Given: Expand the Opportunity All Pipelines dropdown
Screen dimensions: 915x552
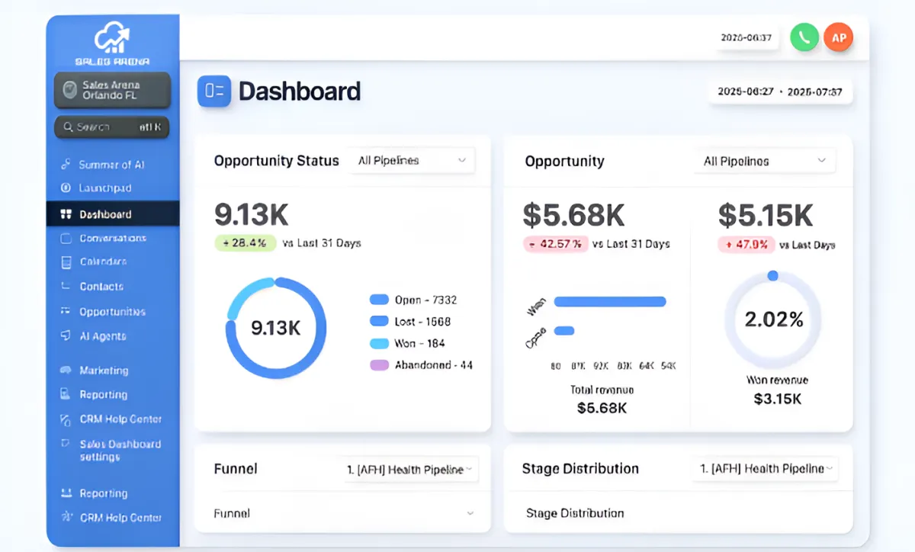Looking at the screenshot, I should [x=765, y=161].
